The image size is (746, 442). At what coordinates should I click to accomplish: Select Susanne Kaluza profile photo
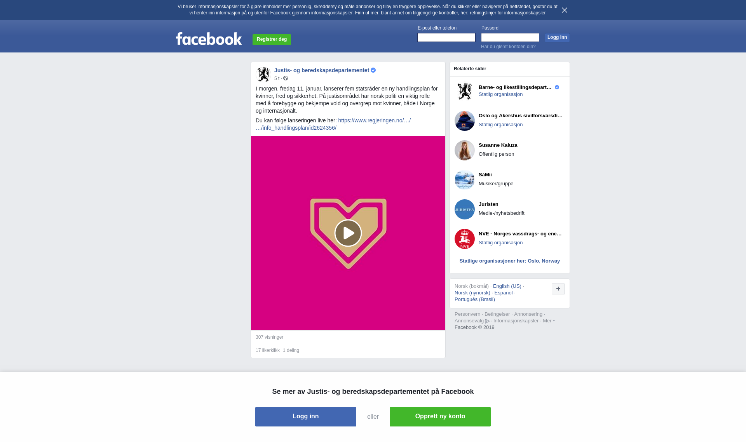tap(465, 150)
